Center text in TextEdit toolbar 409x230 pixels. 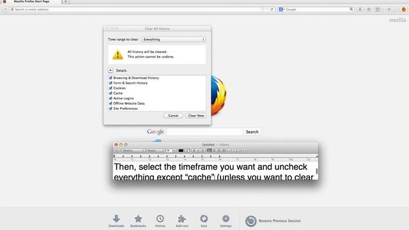click(214, 151)
